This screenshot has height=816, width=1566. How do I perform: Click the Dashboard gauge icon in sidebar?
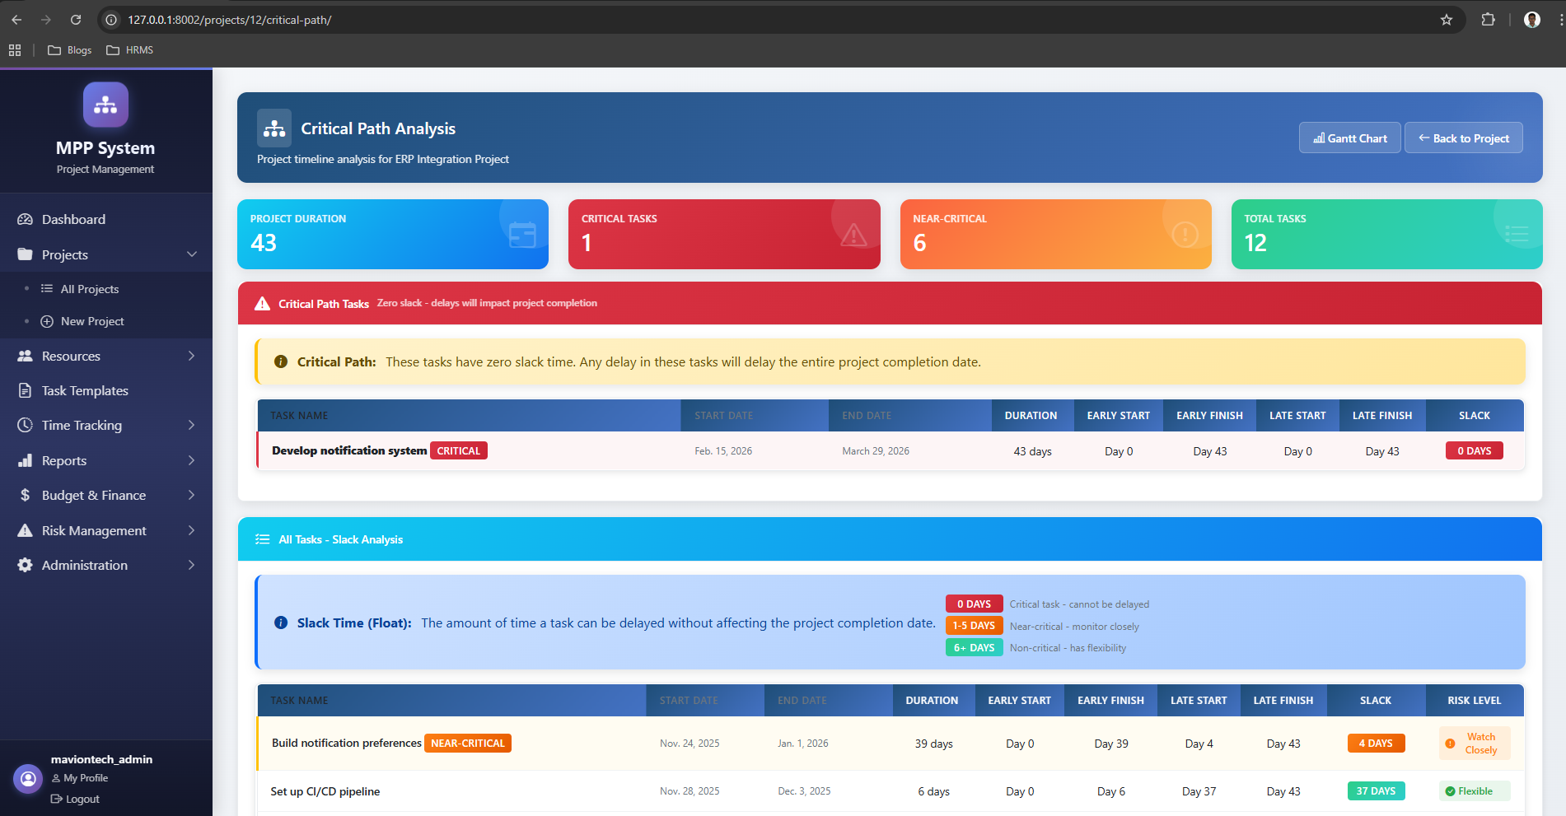(x=25, y=219)
